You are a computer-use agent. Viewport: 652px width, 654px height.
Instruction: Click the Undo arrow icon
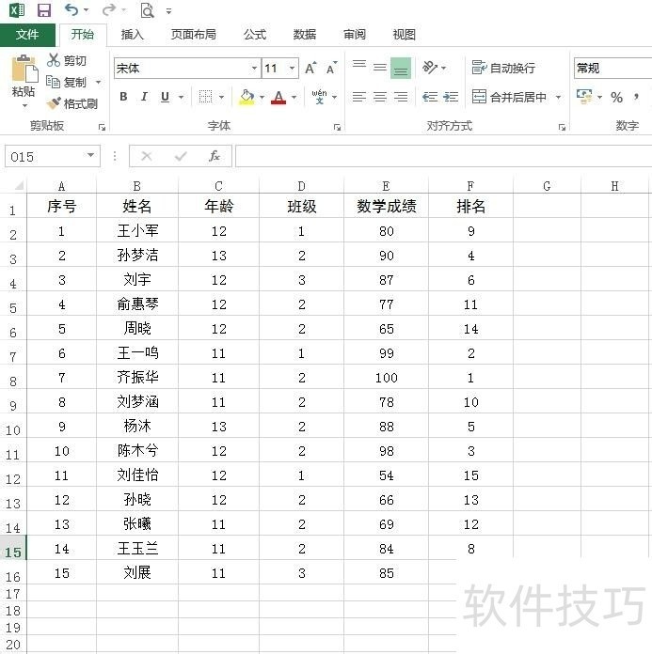[x=72, y=9]
